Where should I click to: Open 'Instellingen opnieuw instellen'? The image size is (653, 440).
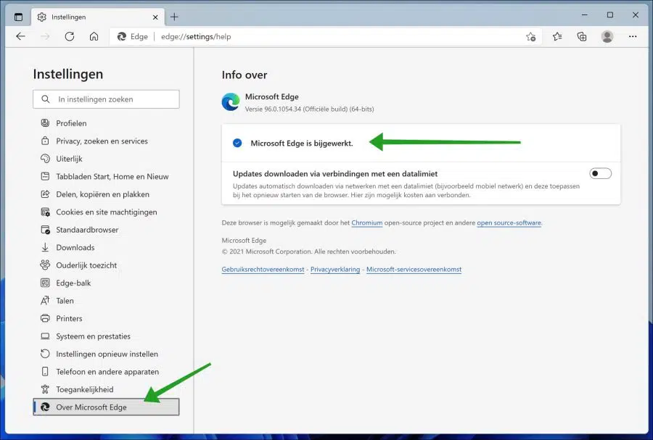tap(106, 354)
